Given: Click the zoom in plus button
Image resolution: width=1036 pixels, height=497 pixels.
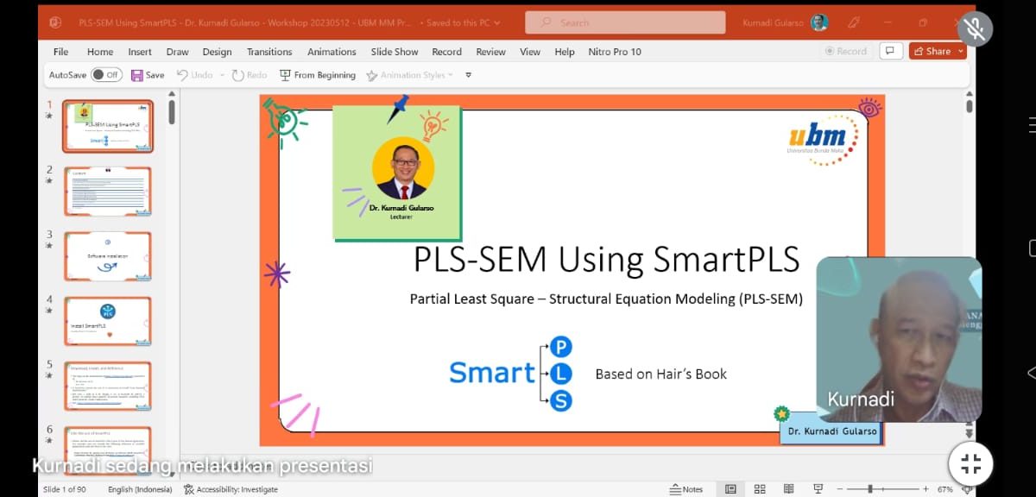Looking at the screenshot, I should point(925,489).
